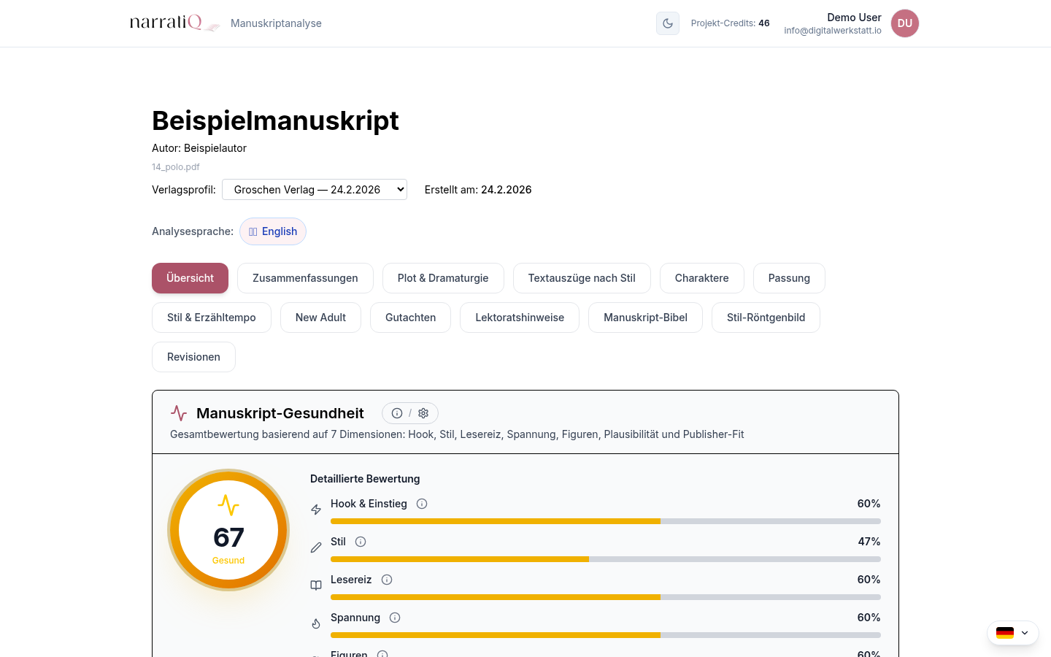The height and width of the screenshot is (657, 1051).
Task: Switch info/settings toggle to info view
Action: pyautogui.click(x=396, y=412)
